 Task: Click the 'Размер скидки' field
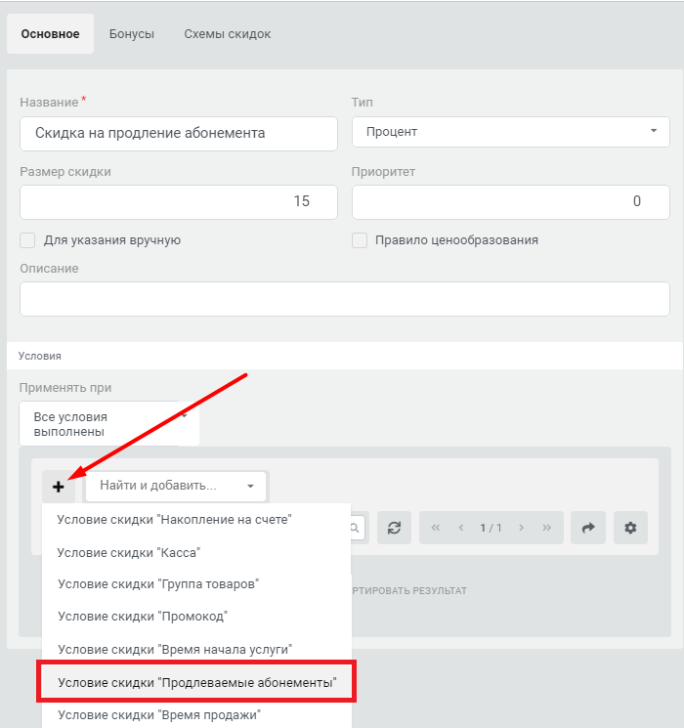179,202
